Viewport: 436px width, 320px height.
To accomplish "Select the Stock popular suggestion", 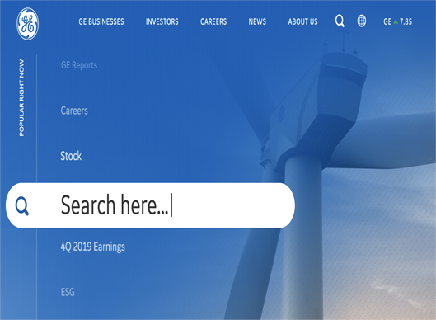I will [x=71, y=156].
